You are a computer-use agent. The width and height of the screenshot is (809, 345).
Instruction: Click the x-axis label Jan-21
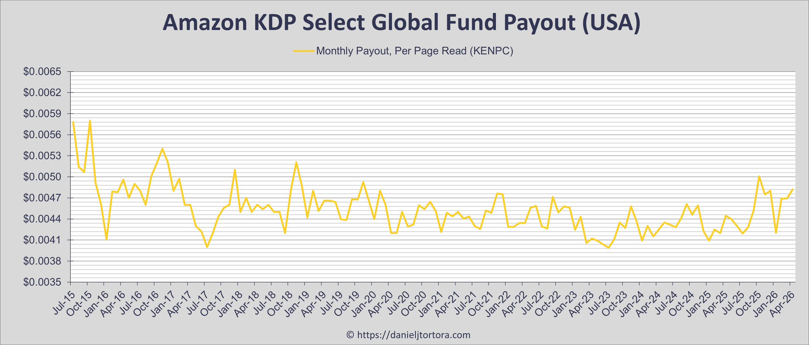[431, 304]
